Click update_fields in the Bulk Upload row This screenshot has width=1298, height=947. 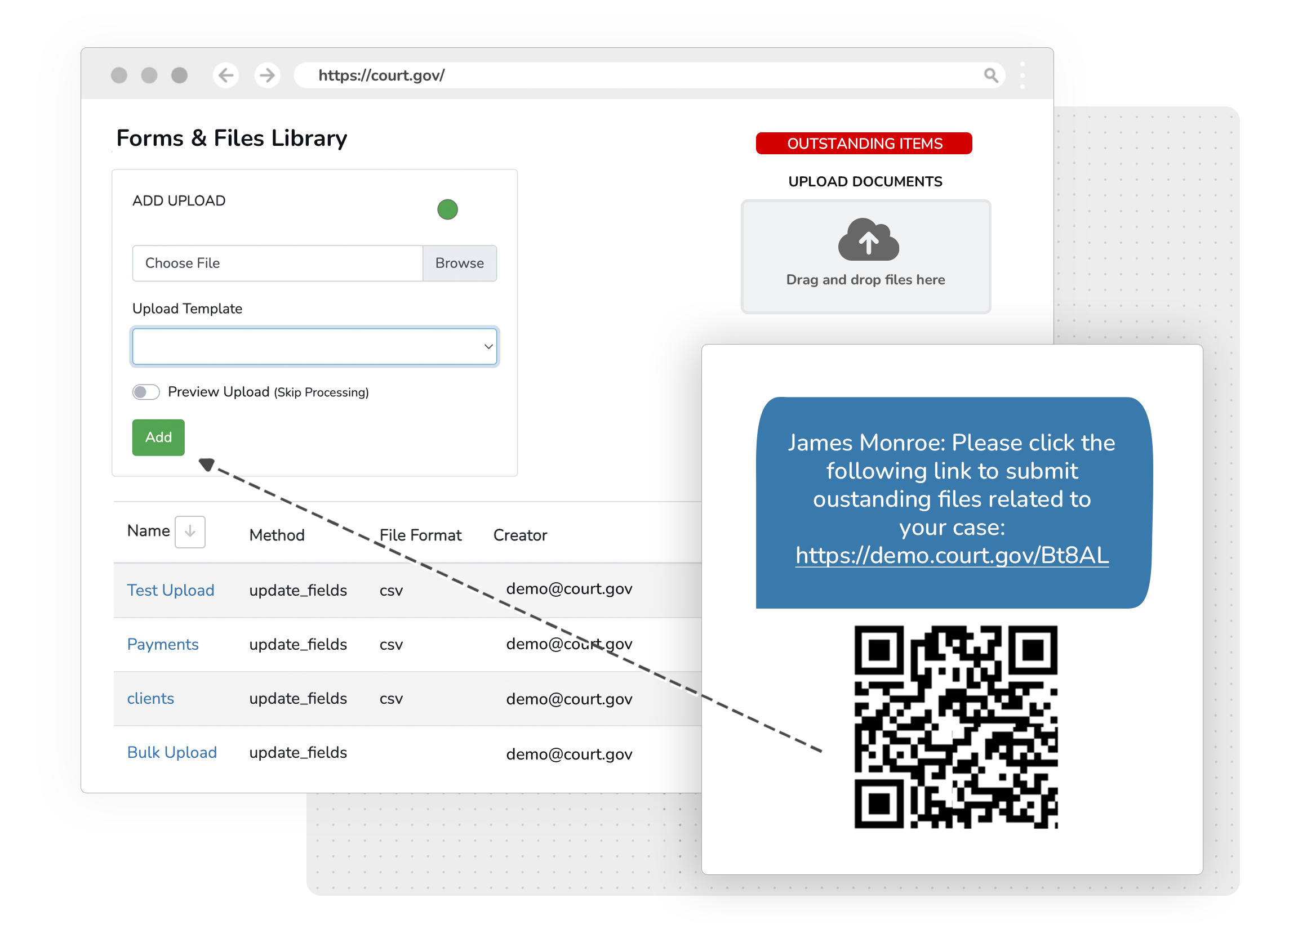[298, 752]
